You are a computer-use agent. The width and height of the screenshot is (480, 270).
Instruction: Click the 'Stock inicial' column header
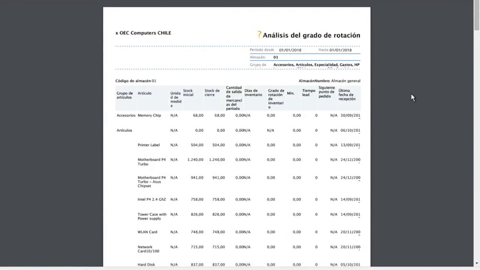click(x=188, y=93)
